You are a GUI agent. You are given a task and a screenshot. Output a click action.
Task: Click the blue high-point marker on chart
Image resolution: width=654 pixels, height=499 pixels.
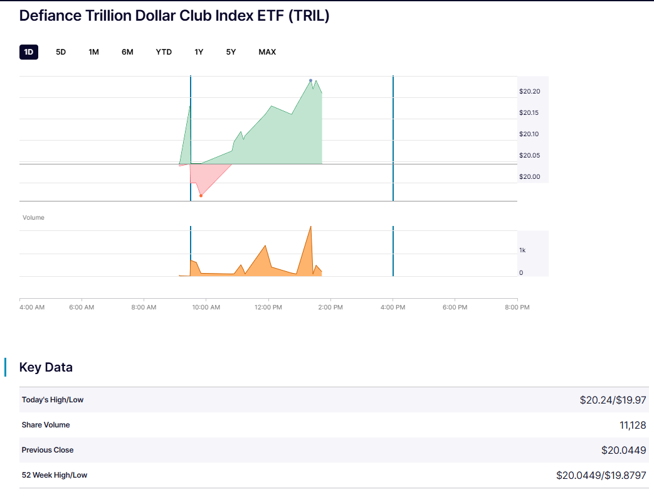click(310, 80)
